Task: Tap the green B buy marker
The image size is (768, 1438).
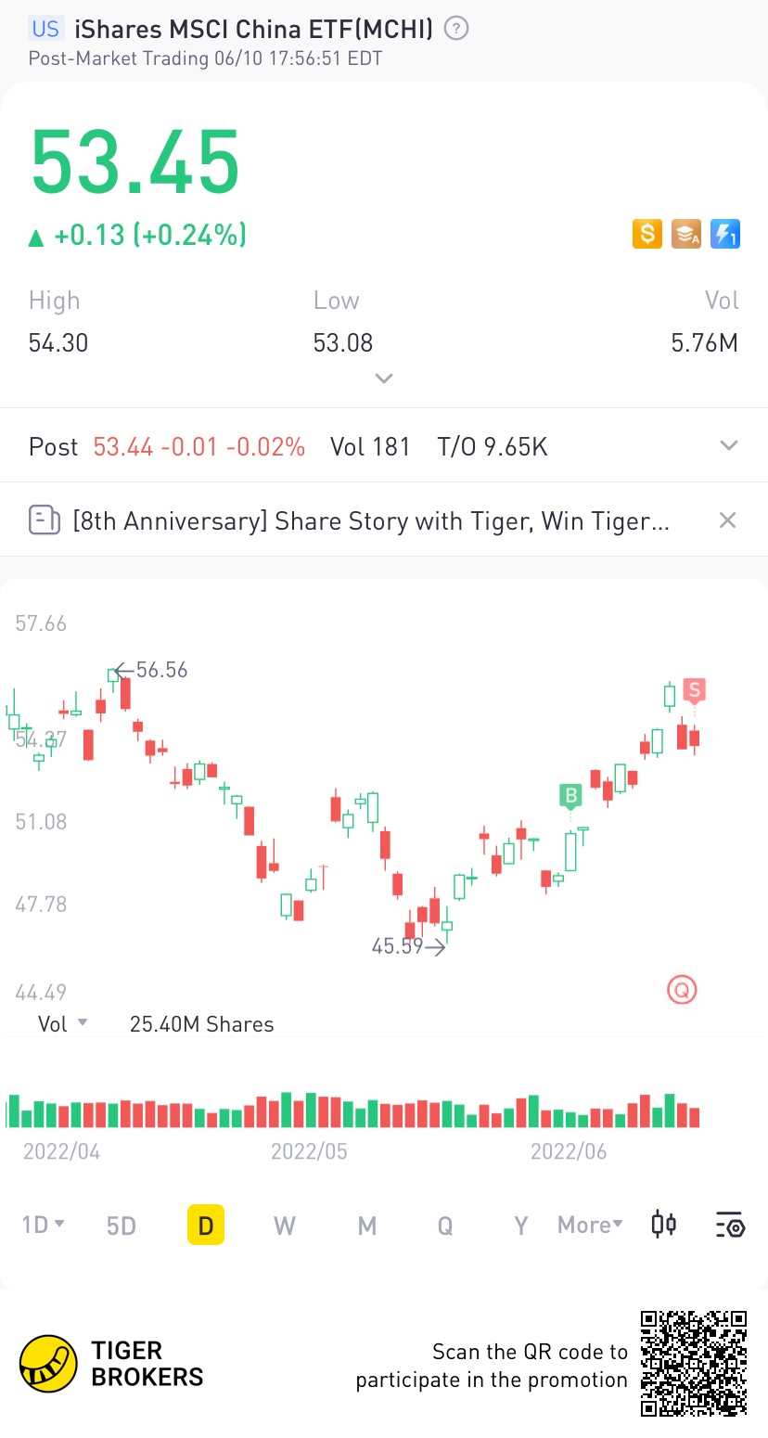Action: tap(570, 795)
